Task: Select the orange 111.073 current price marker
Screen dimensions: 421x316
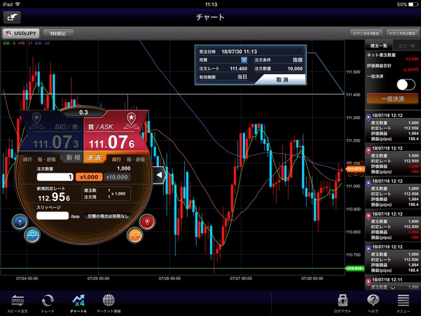Action: (355, 169)
